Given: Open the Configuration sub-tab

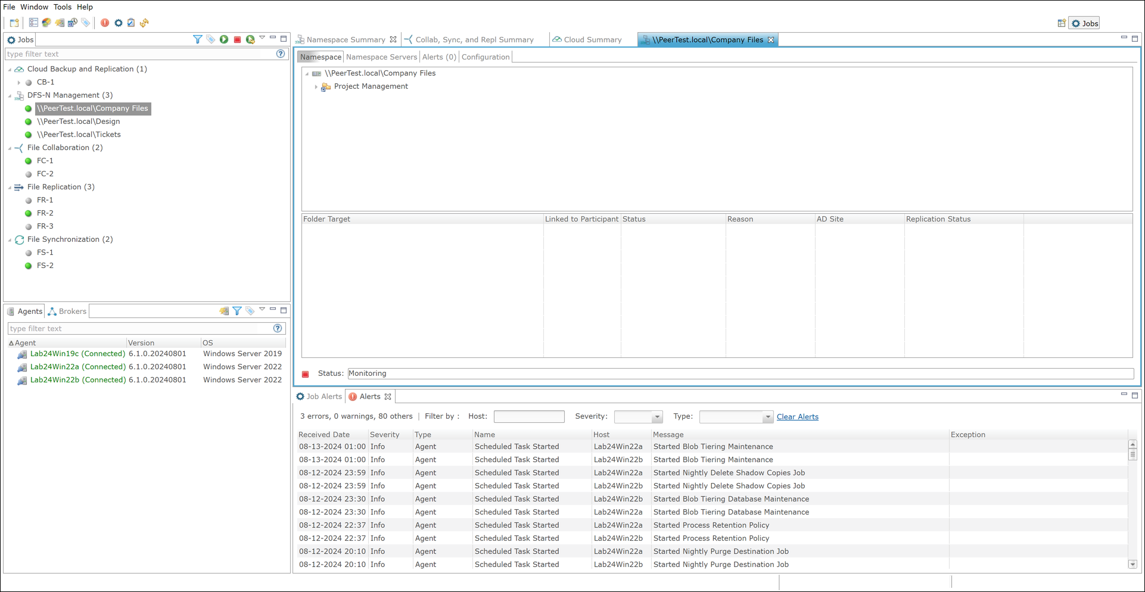Looking at the screenshot, I should [x=486, y=57].
